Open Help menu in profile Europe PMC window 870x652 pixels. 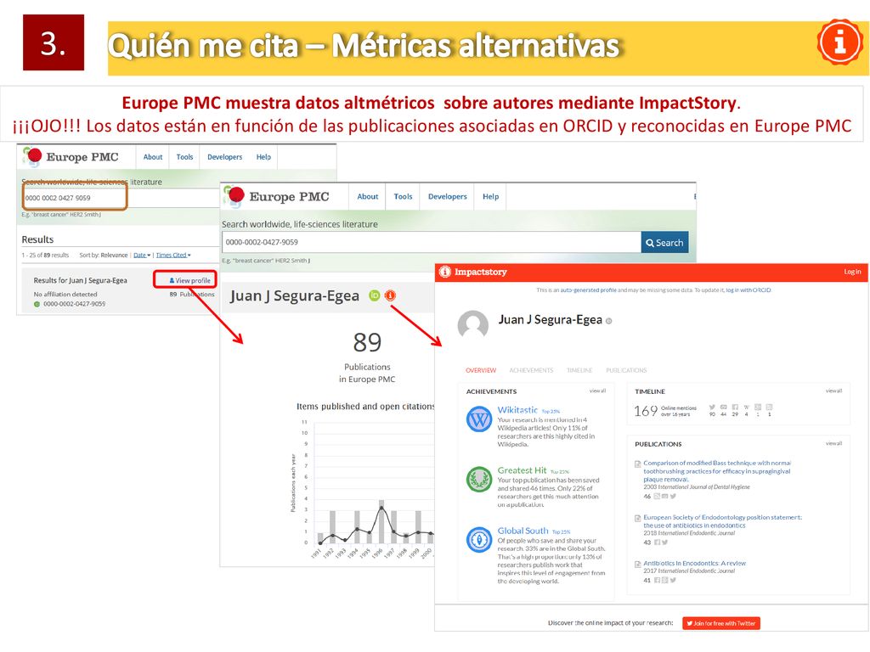490,196
